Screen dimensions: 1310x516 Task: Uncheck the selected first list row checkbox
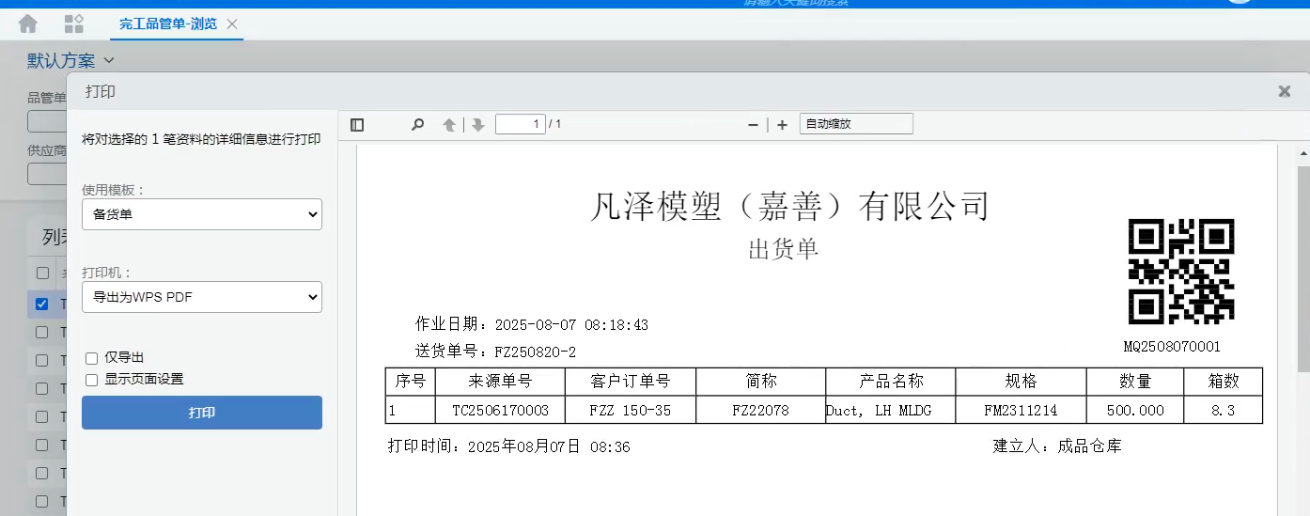tap(42, 304)
